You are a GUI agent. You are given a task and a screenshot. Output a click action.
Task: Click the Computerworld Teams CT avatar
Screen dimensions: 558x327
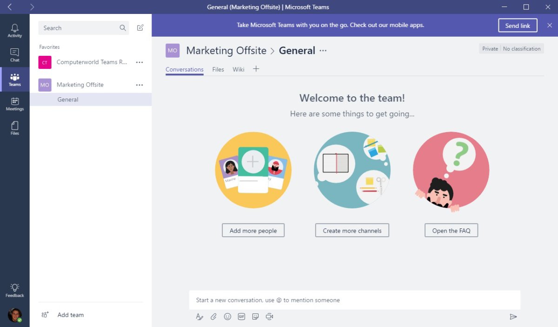(45, 62)
